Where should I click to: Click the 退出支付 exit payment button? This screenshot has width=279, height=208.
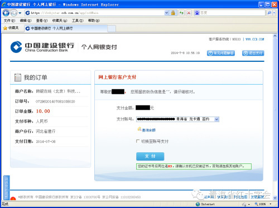(253, 53)
